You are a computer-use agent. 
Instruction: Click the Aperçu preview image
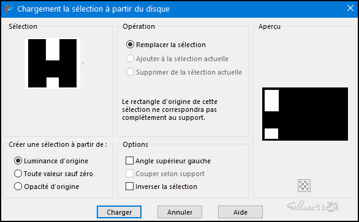pos(305,114)
